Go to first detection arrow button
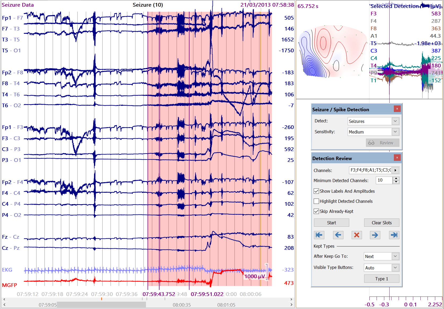Screen dimensions: 444x309 (x=319, y=235)
